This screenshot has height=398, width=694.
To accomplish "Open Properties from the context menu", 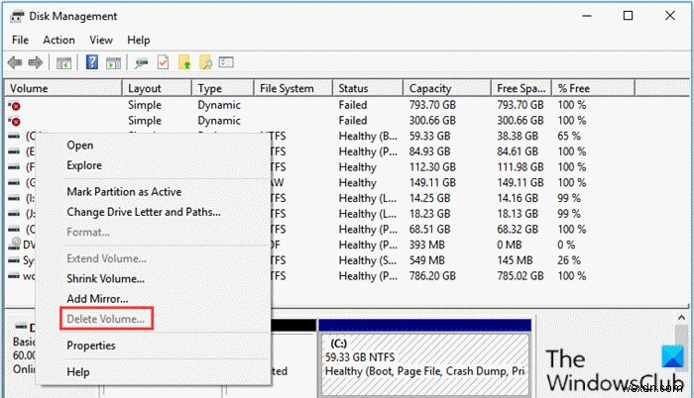I will click(91, 346).
